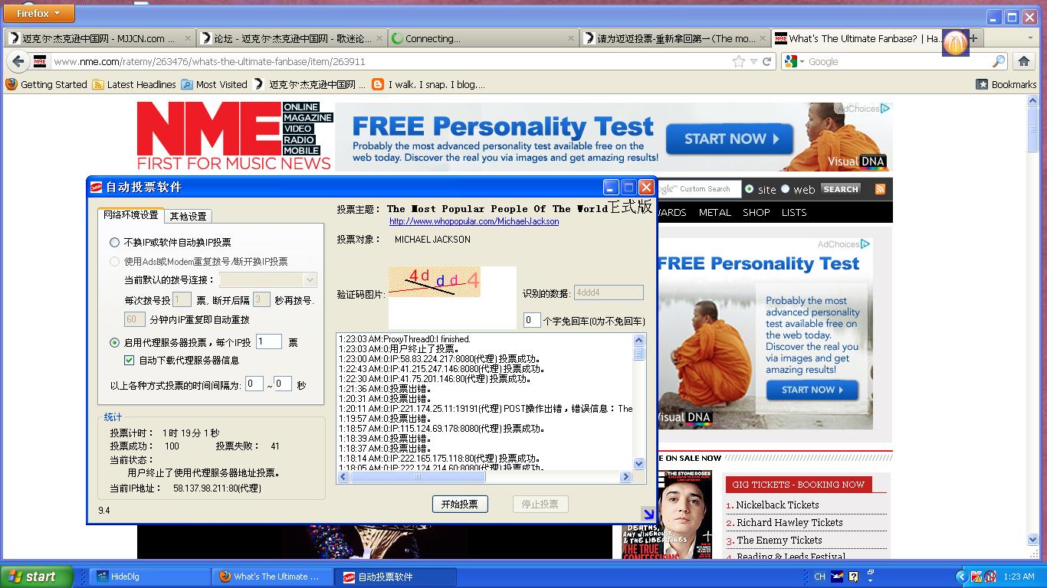Screen dimensions: 1047x588
Task: Click the Home icon in Firefox toolbar
Action: (1023, 61)
